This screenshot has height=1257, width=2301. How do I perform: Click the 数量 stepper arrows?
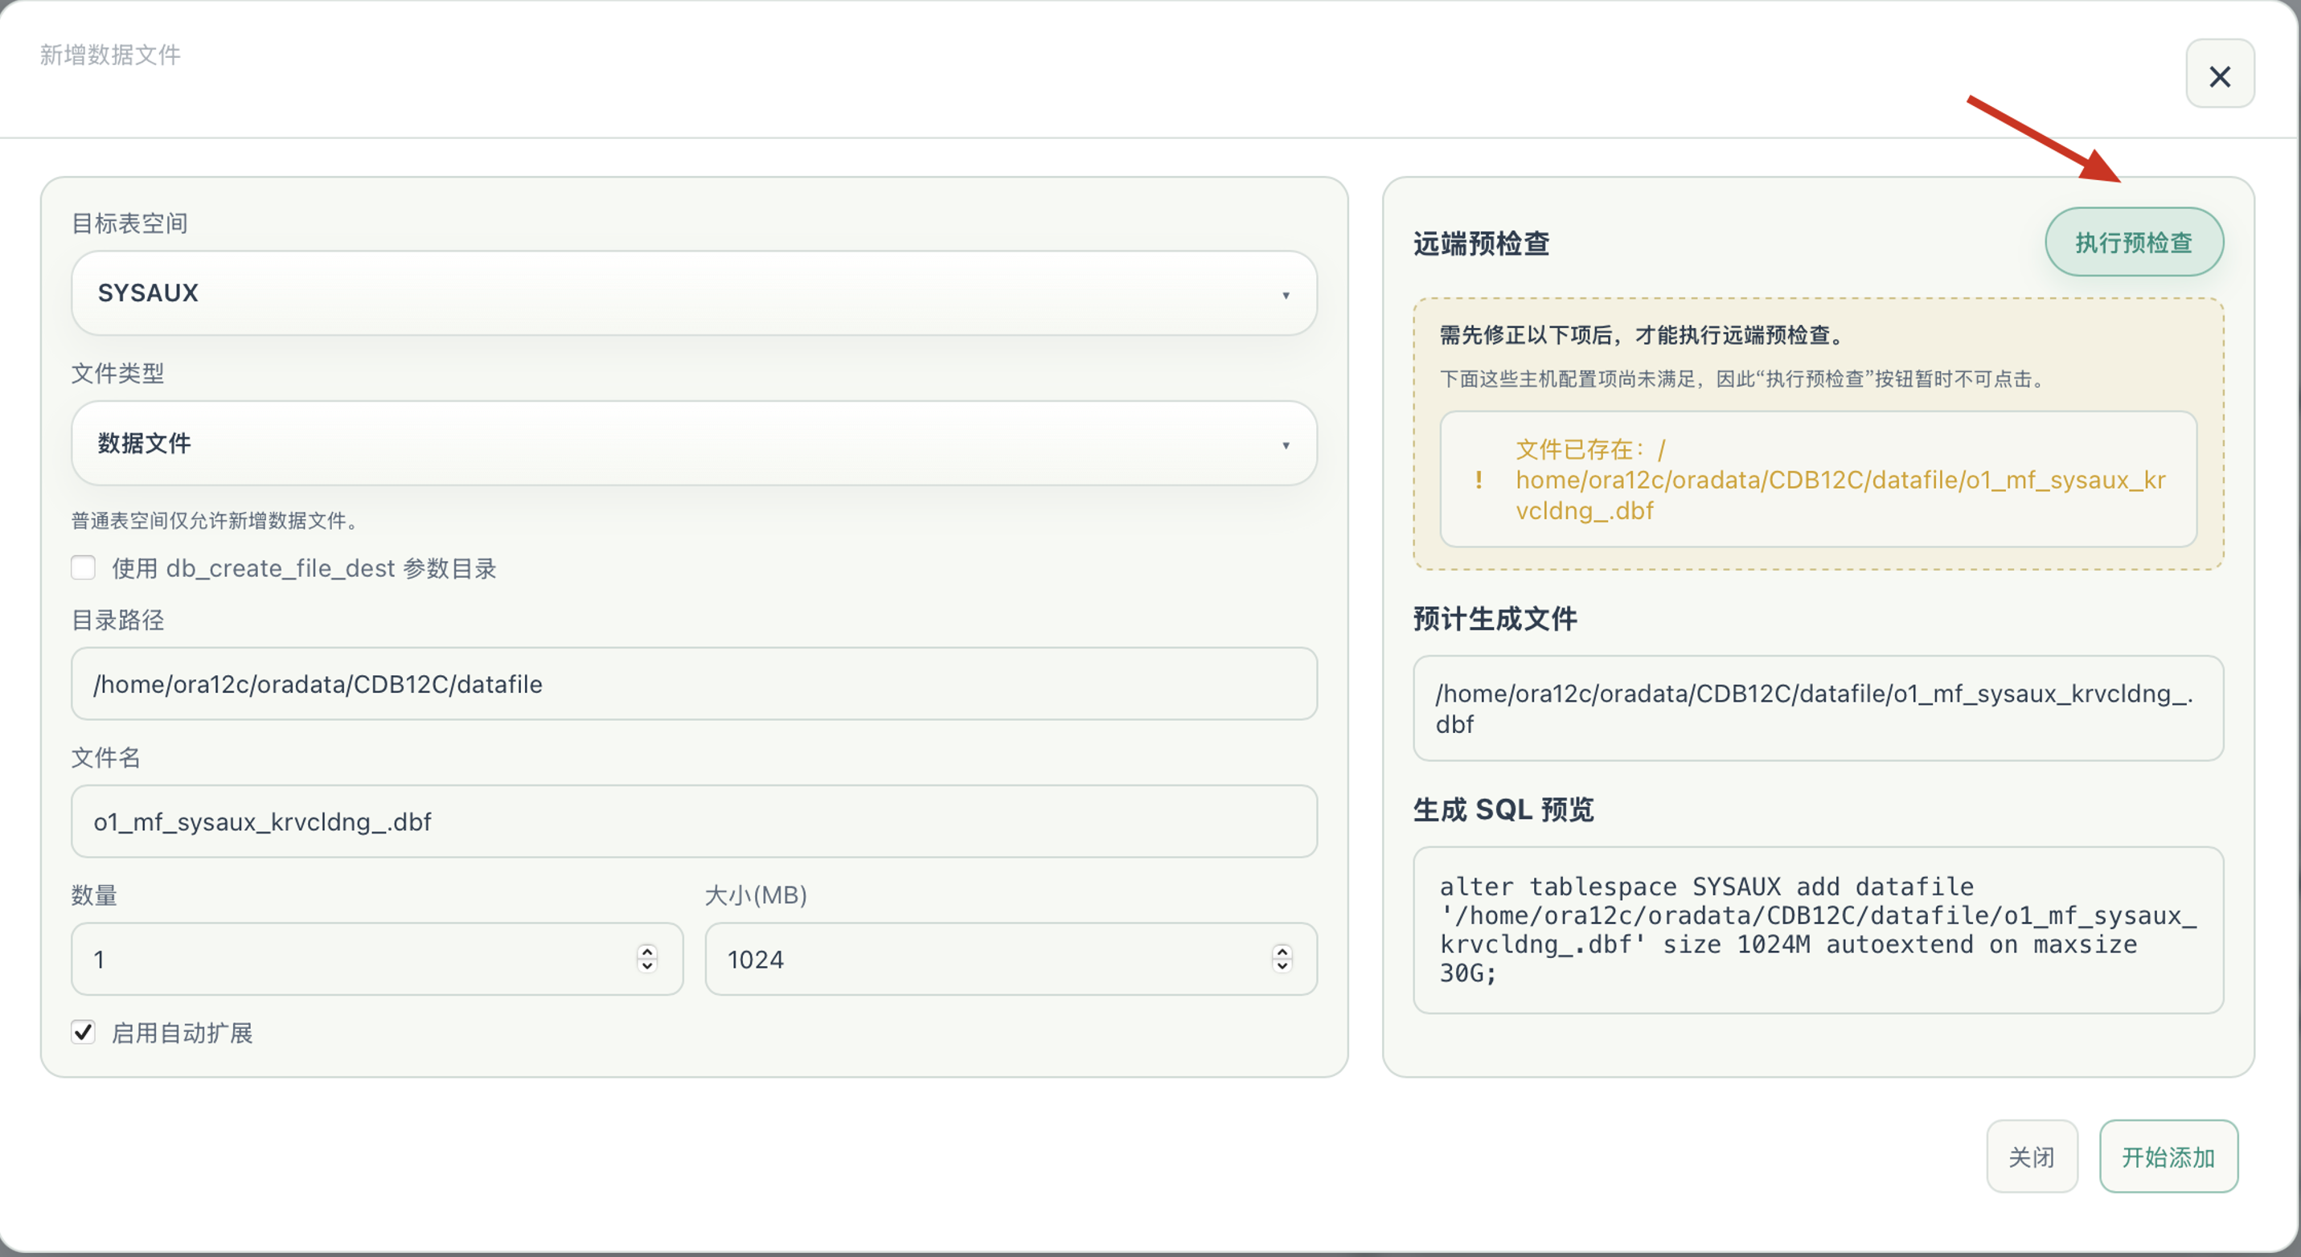coord(647,959)
